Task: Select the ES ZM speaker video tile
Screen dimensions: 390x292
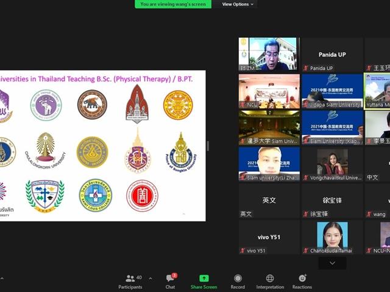Action: click(269, 54)
